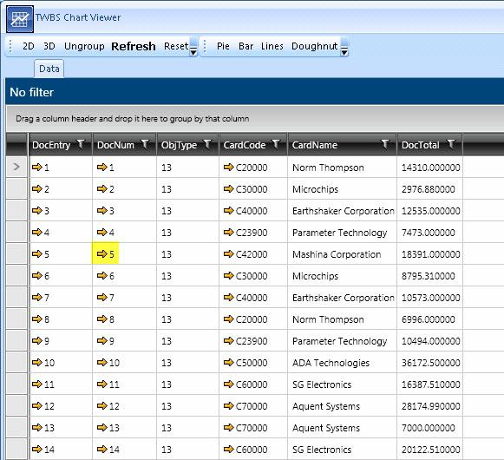Expand toolbar overflow arrow after Doughnut
Screen dimensions: 504x460
pos(344,47)
